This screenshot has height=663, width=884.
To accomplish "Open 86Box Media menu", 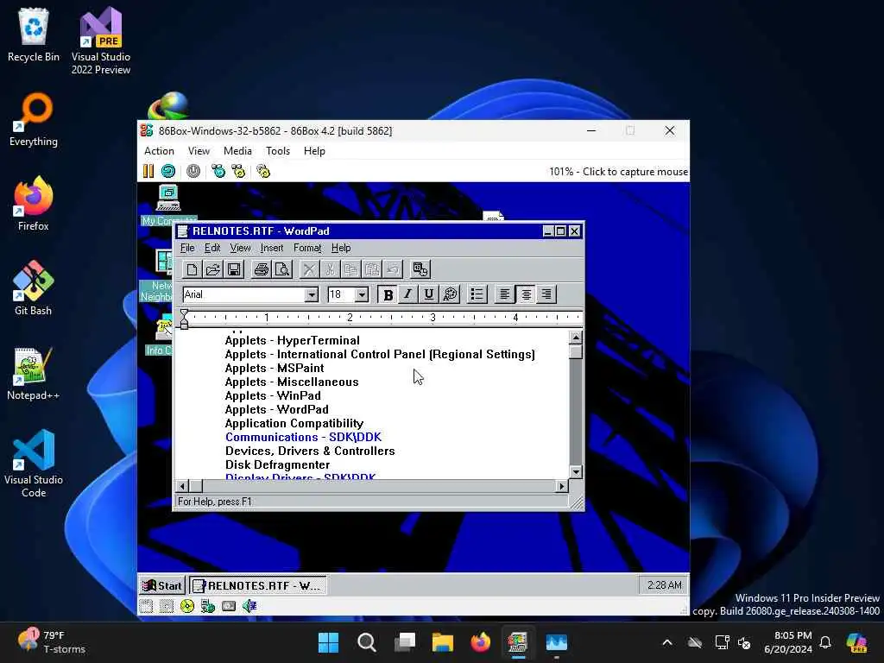I will click(x=237, y=151).
